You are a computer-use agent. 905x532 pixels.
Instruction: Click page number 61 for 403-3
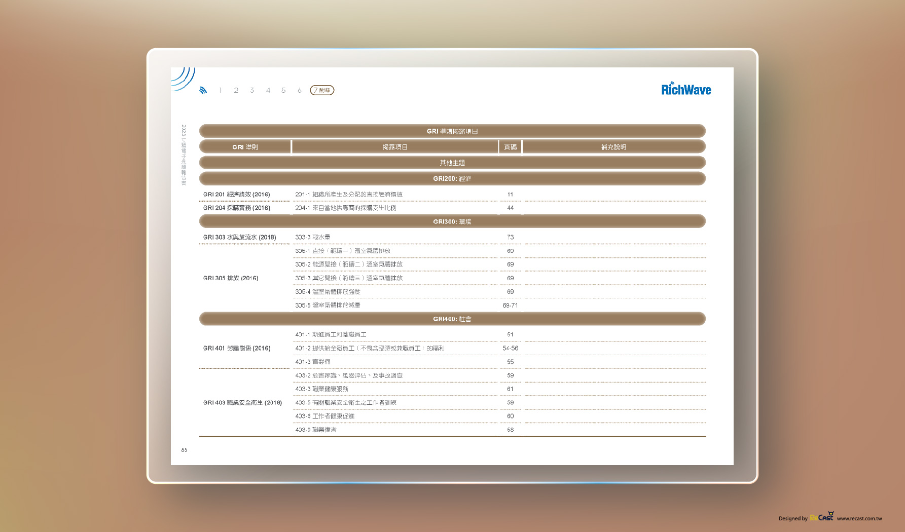click(510, 389)
